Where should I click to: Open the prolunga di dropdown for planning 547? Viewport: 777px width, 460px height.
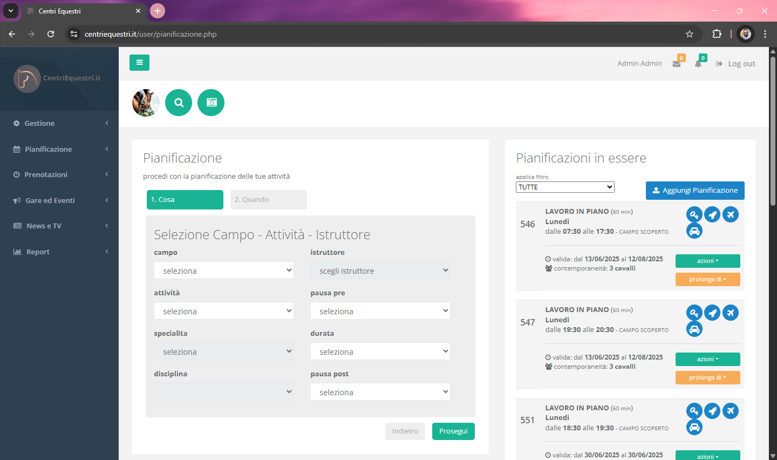pos(708,378)
